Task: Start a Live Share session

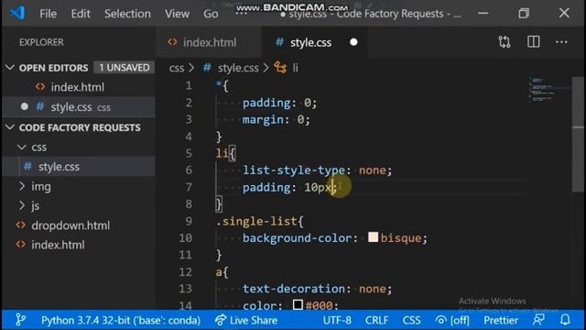Action: 246,320
